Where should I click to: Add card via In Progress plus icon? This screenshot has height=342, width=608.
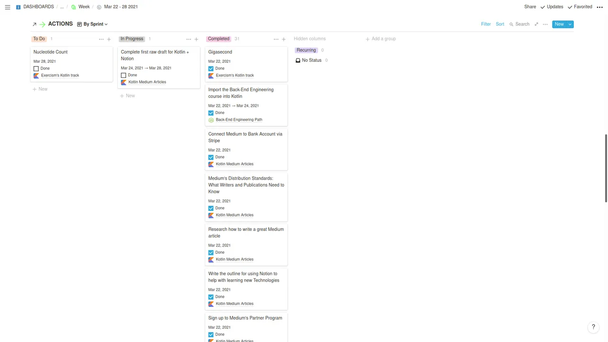[x=196, y=39]
